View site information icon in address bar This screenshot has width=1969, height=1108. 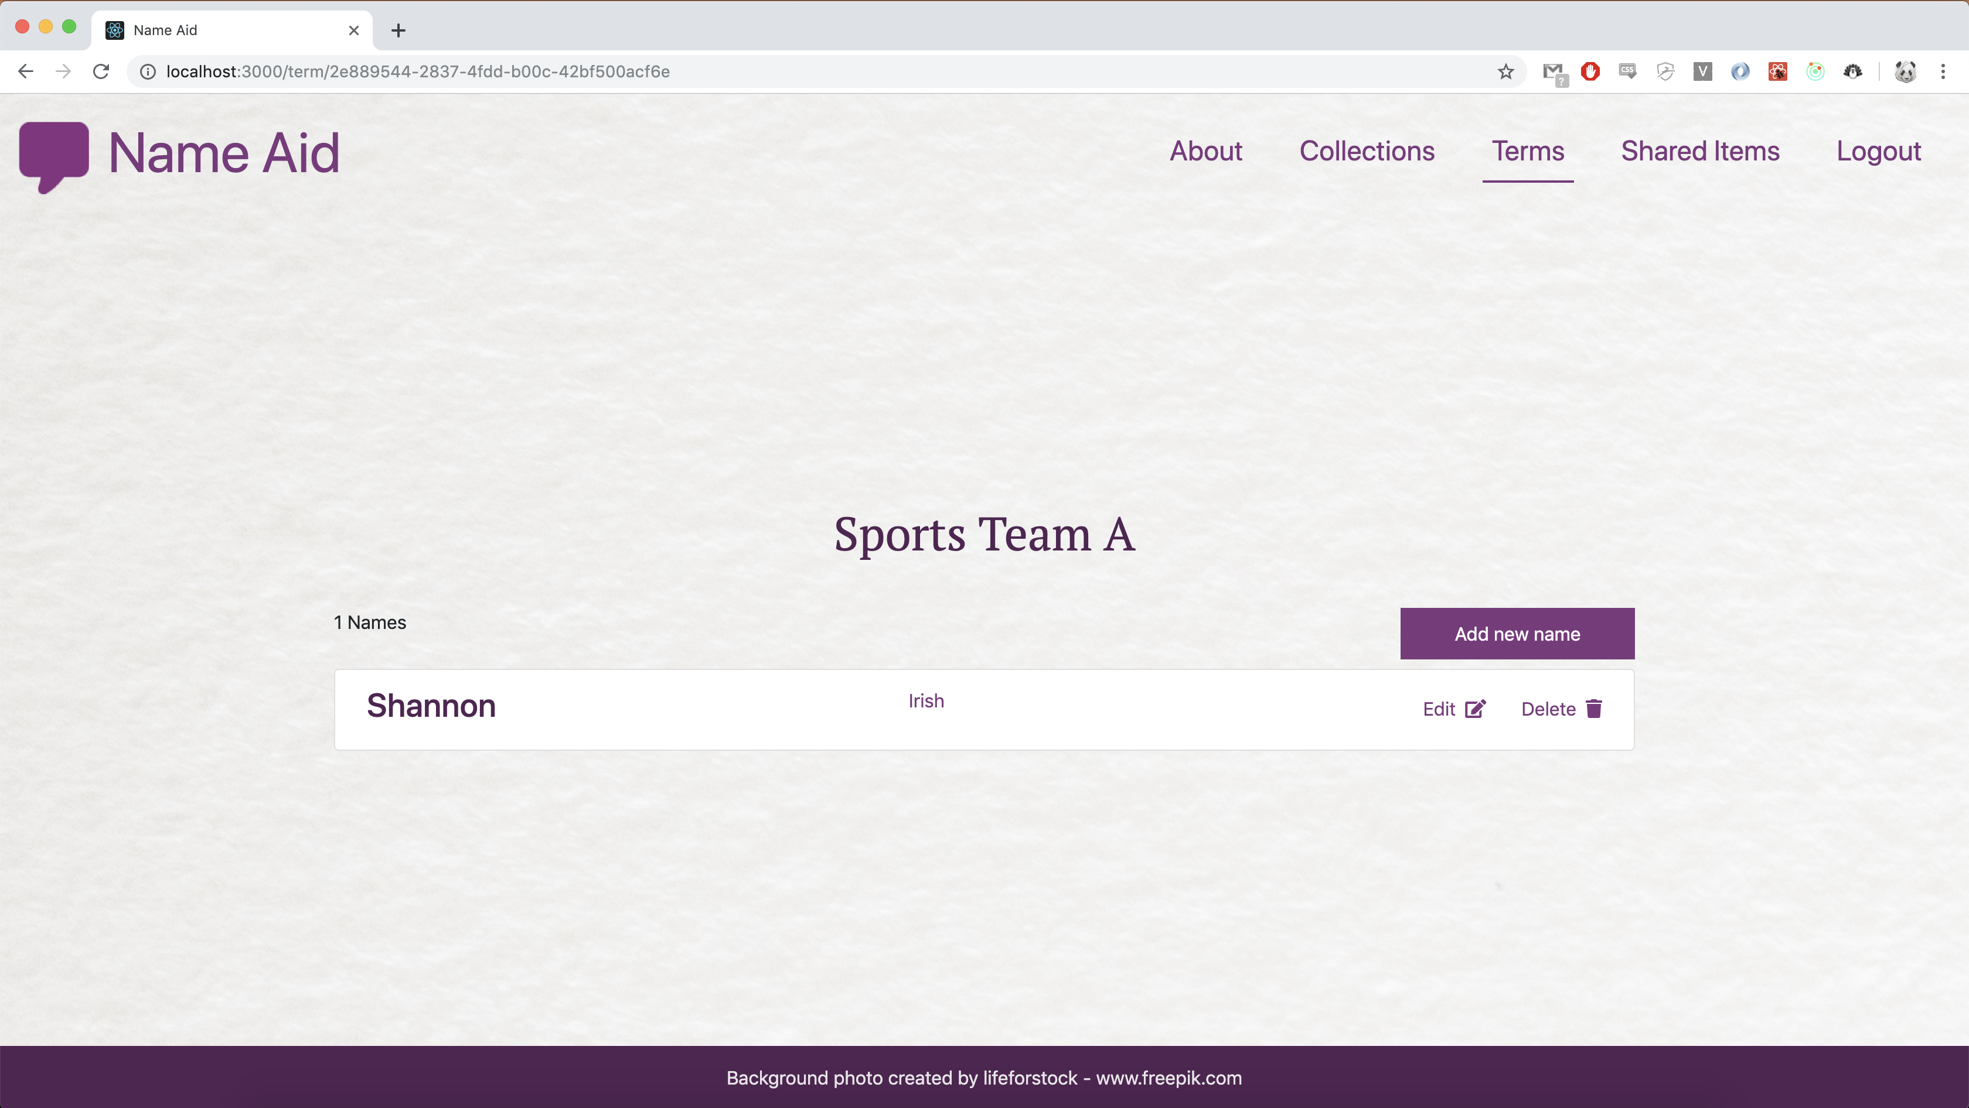point(148,72)
